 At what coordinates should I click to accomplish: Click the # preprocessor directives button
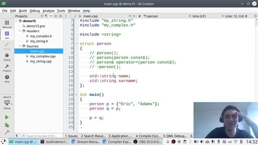tap(139, 16)
